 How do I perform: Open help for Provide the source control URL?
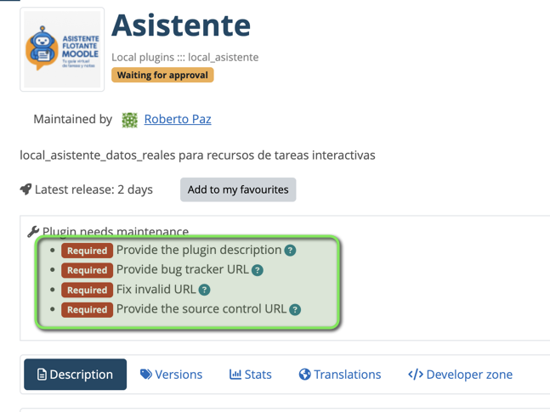click(295, 309)
